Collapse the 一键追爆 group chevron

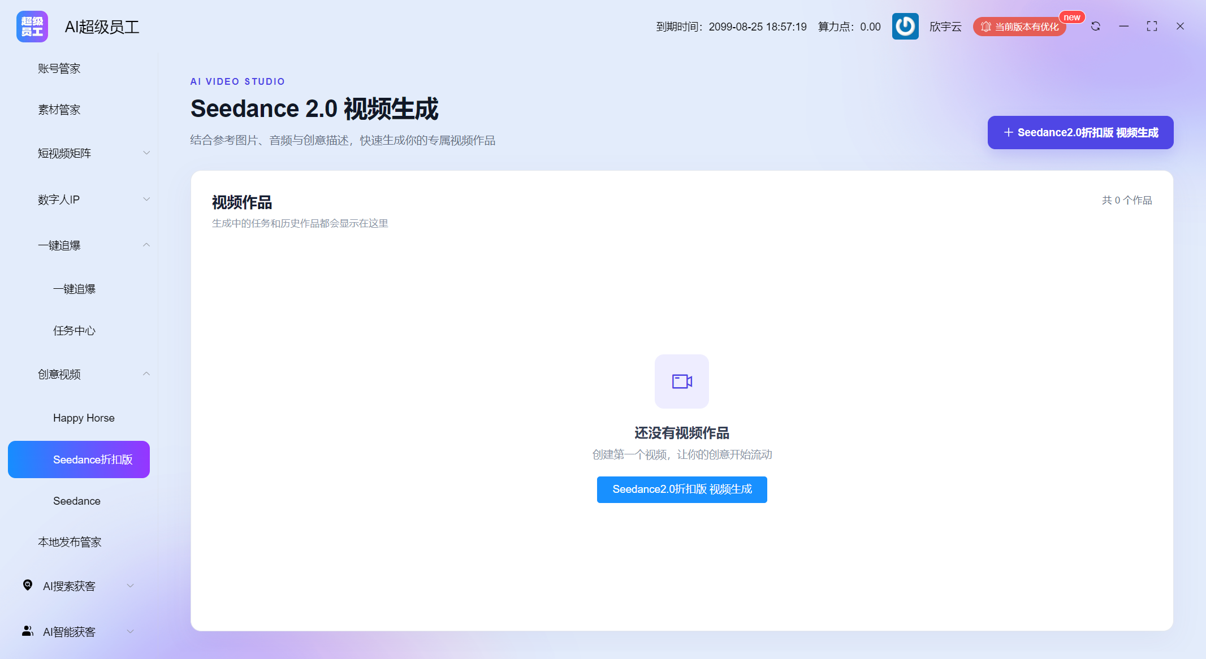(146, 245)
